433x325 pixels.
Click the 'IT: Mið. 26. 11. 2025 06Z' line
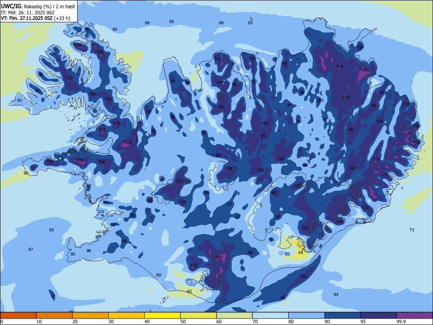click(28, 13)
